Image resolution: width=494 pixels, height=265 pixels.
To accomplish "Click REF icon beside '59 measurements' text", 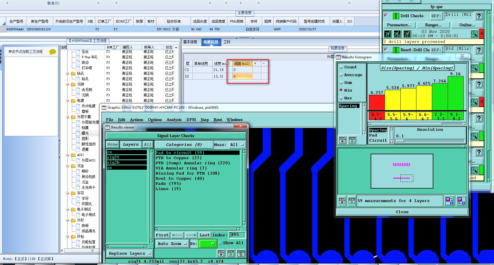I will [x=351, y=201].
